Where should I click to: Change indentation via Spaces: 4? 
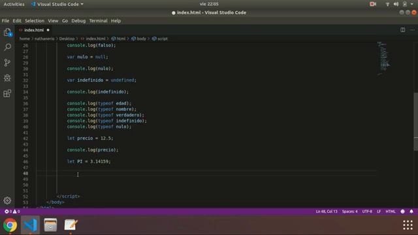350,211
